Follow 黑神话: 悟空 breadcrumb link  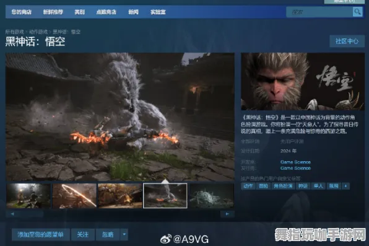[x=67, y=32]
